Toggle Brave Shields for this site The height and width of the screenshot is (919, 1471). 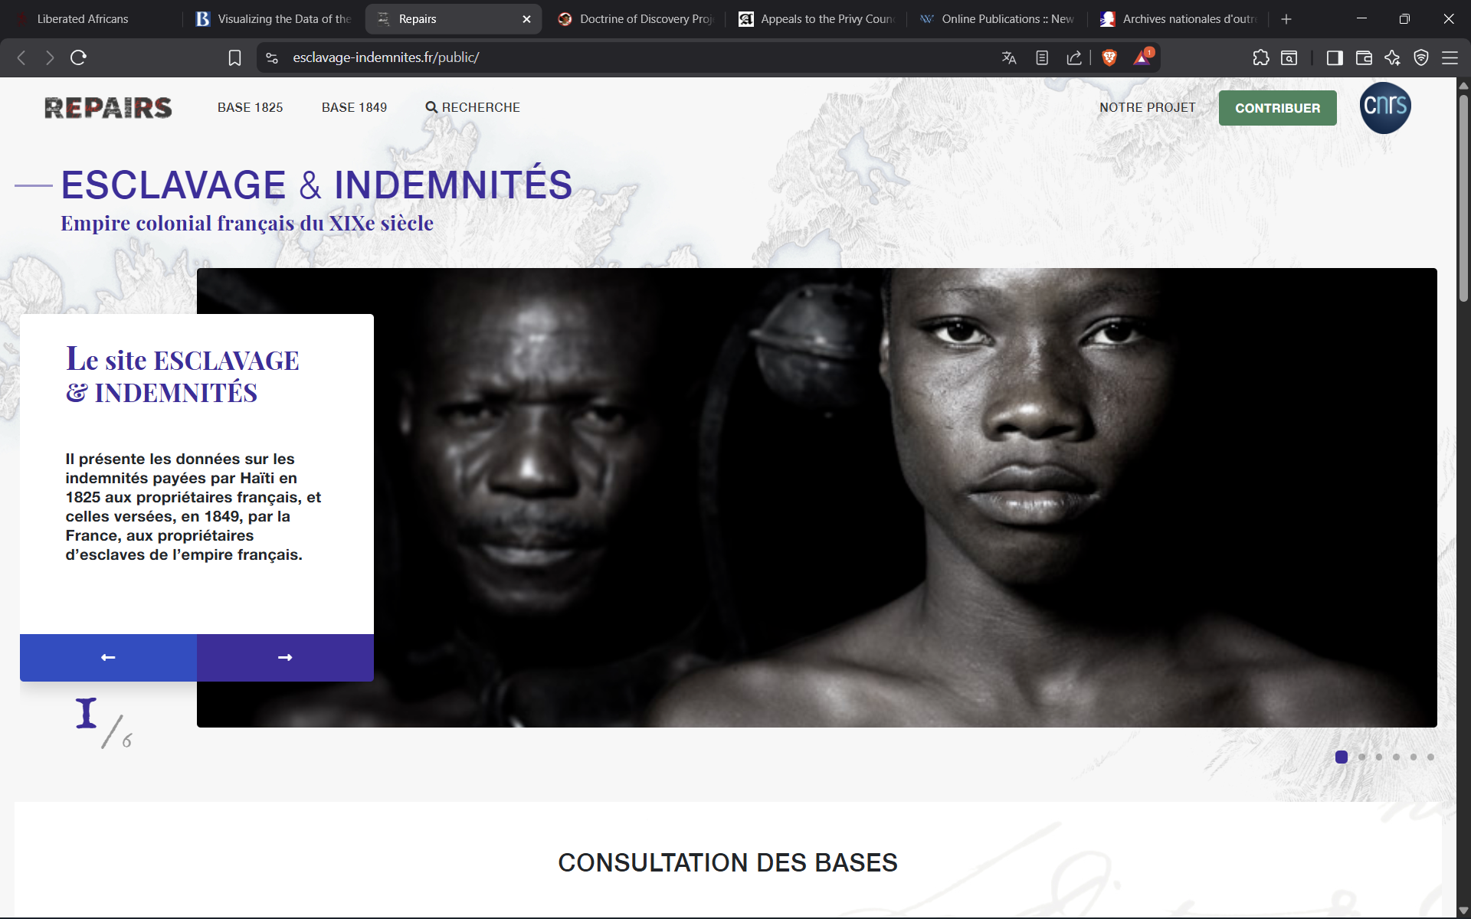pos(1109,57)
